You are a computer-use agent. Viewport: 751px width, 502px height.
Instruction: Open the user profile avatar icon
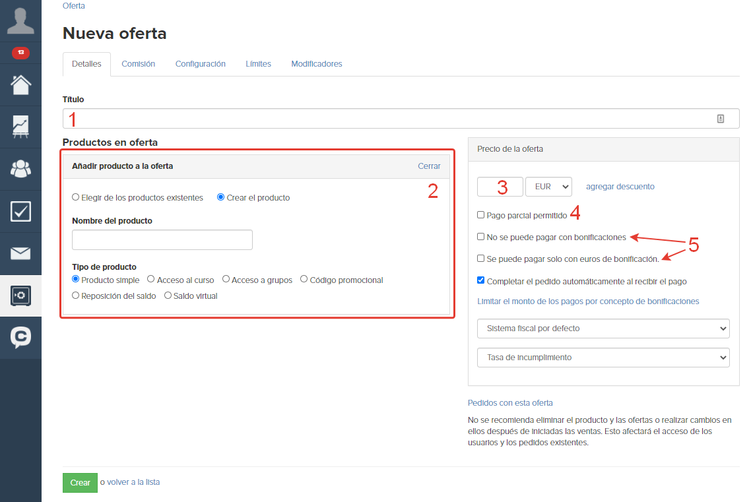(x=20, y=21)
